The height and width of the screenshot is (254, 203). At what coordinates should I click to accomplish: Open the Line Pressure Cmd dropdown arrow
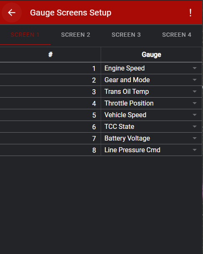click(x=195, y=150)
